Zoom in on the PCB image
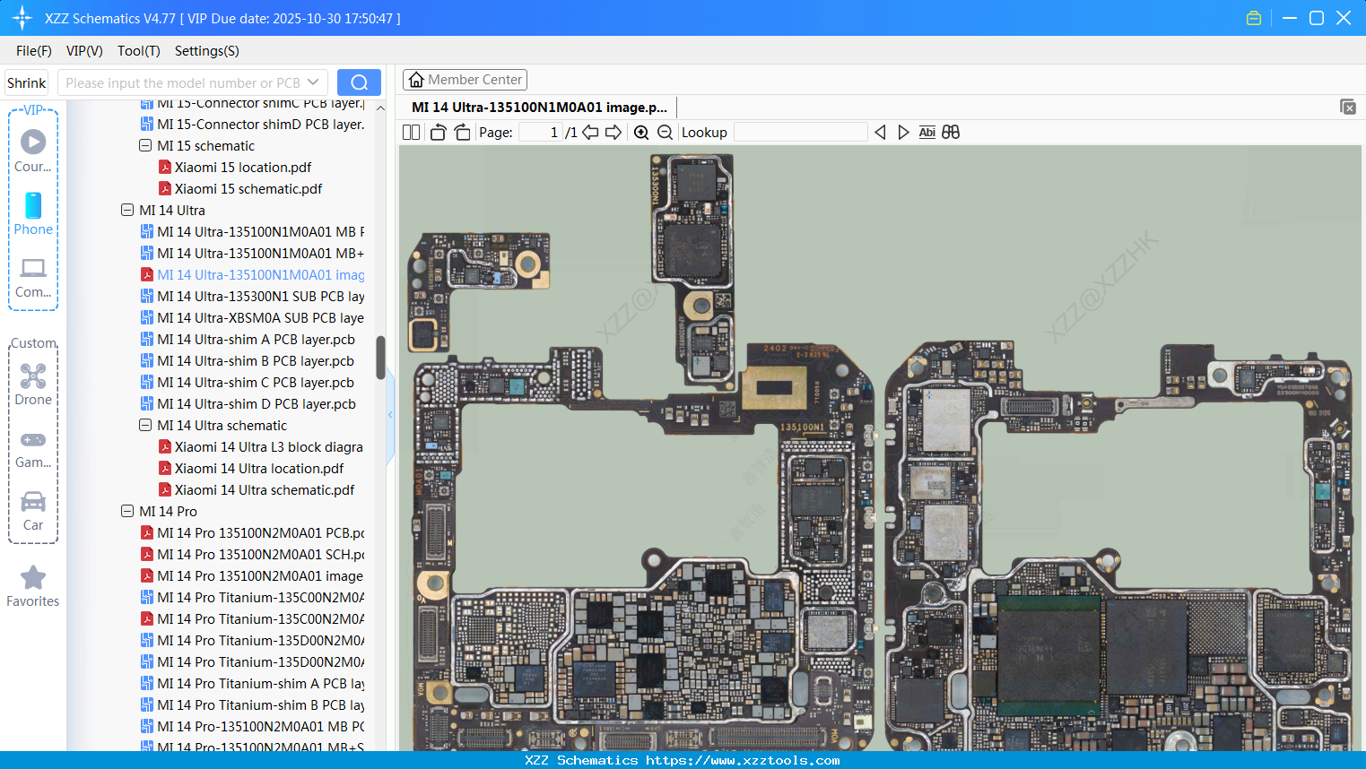1366x769 pixels. (641, 132)
